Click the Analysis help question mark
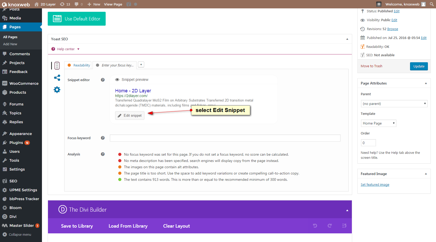The height and width of the screenshot is (242, 436). (x=103, y=154)
